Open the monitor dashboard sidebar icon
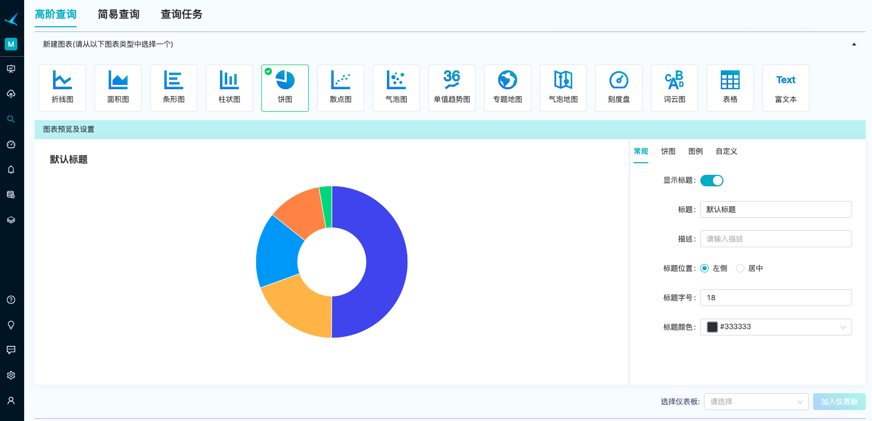 click(x=11, y=69)
